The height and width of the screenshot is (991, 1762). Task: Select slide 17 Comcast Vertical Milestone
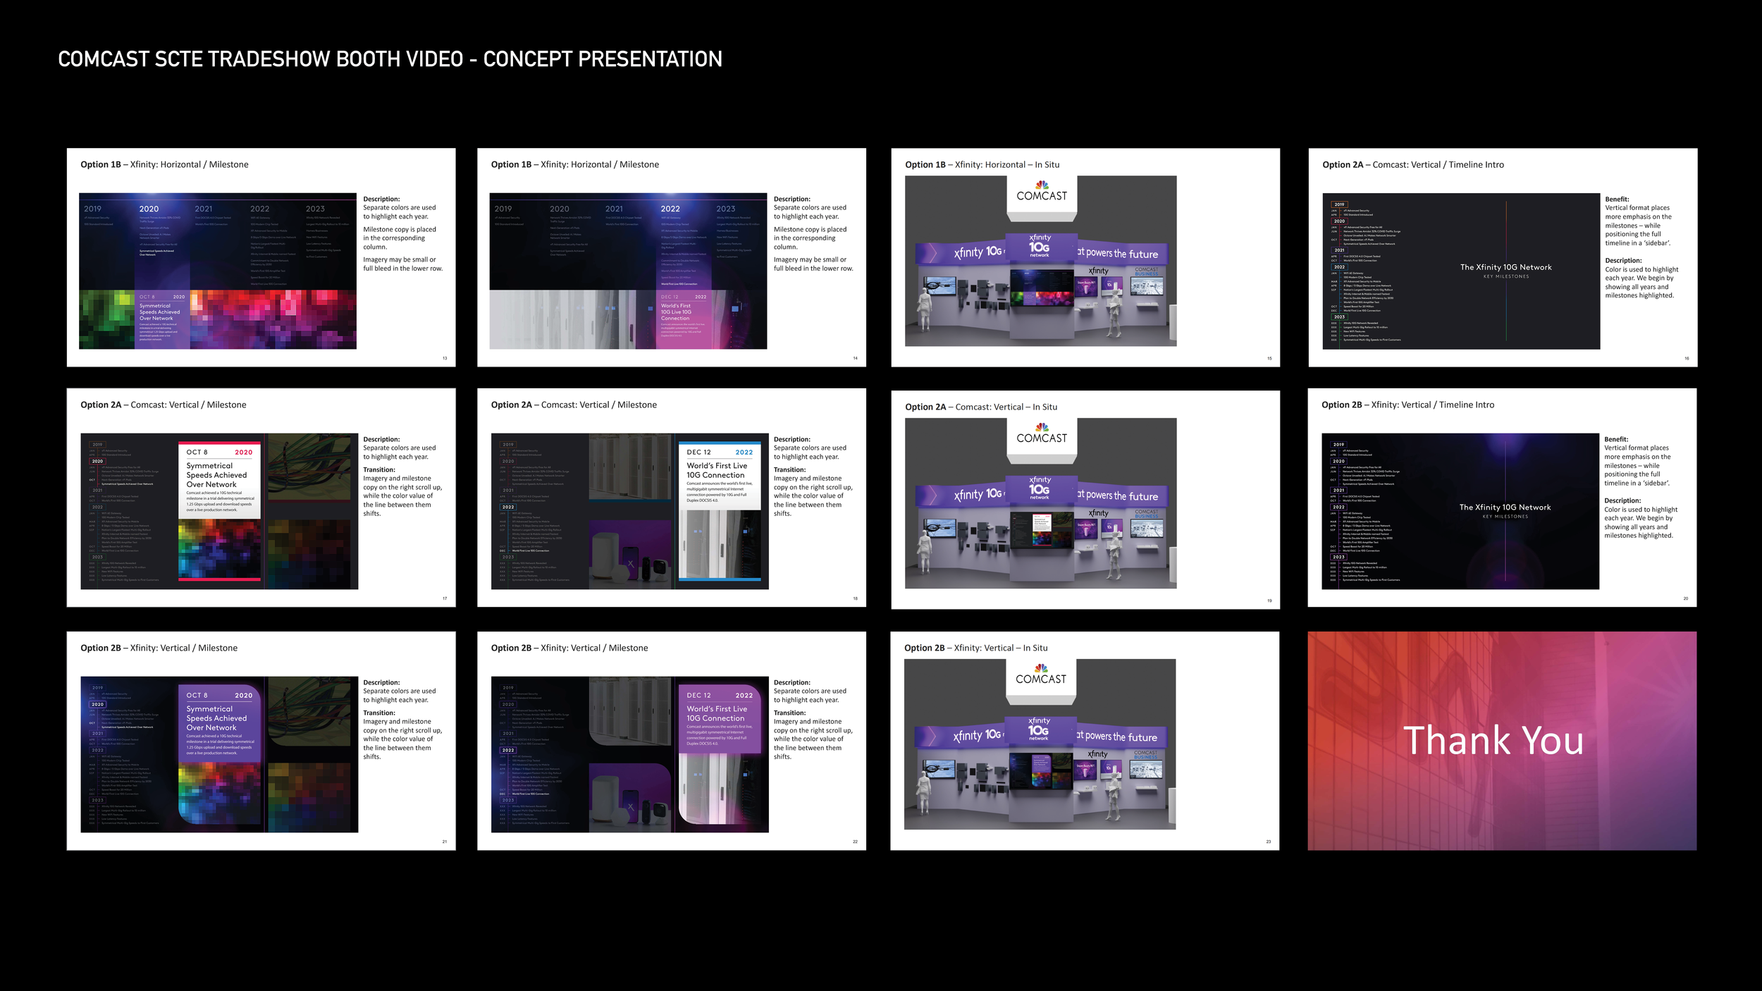(261, 498)
